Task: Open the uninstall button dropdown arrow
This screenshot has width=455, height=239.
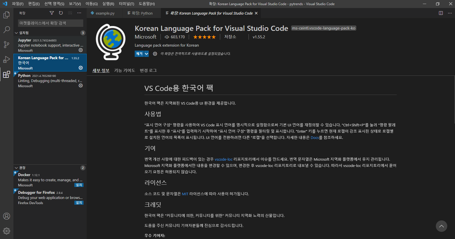Action: tap(146, 54)
